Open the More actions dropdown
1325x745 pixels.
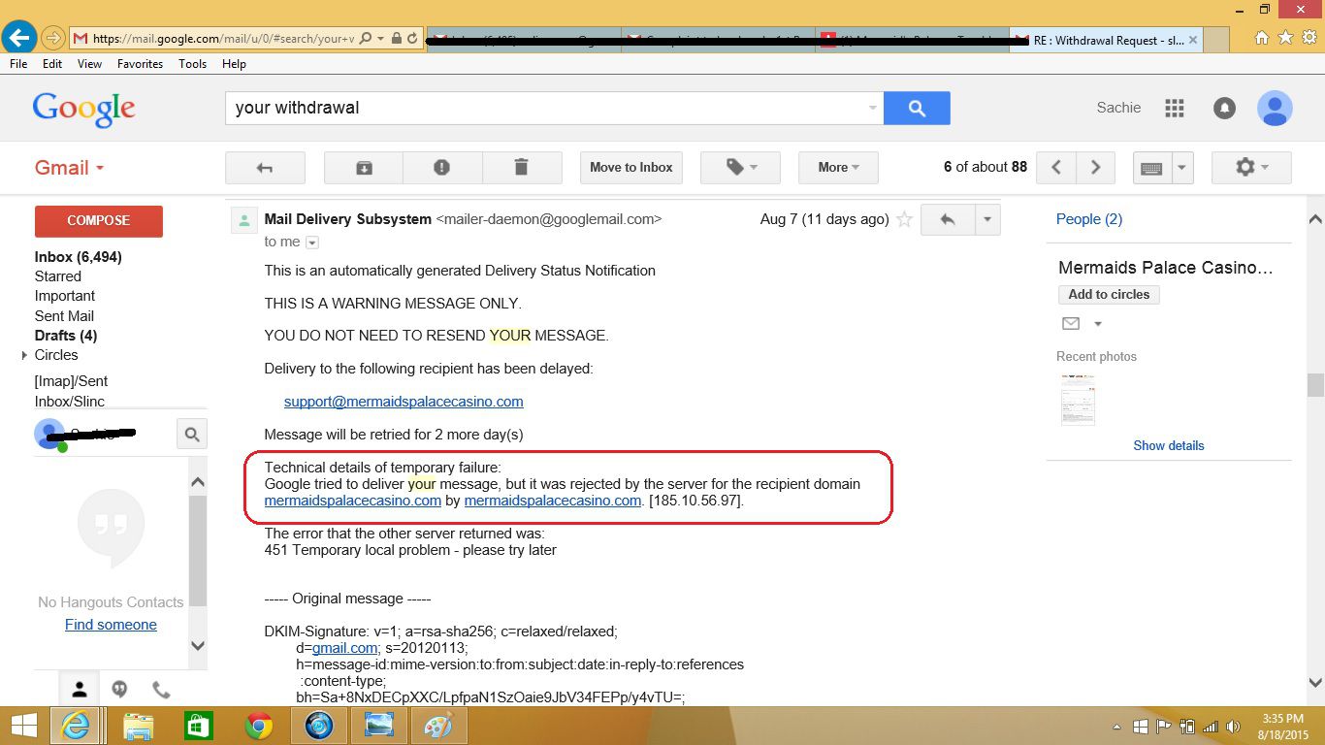838,167
